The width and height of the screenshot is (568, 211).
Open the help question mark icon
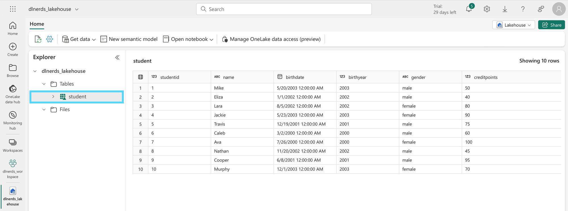point(523,9)
